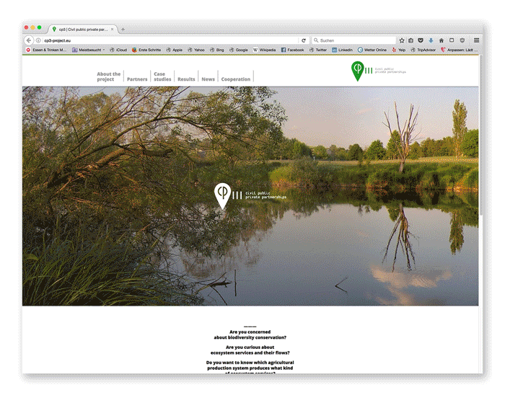
Task: Open the News menu item
Action: point(208,79)
